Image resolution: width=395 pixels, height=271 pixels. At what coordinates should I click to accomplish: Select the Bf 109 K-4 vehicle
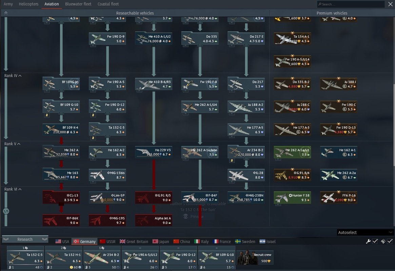click(61, 130)
